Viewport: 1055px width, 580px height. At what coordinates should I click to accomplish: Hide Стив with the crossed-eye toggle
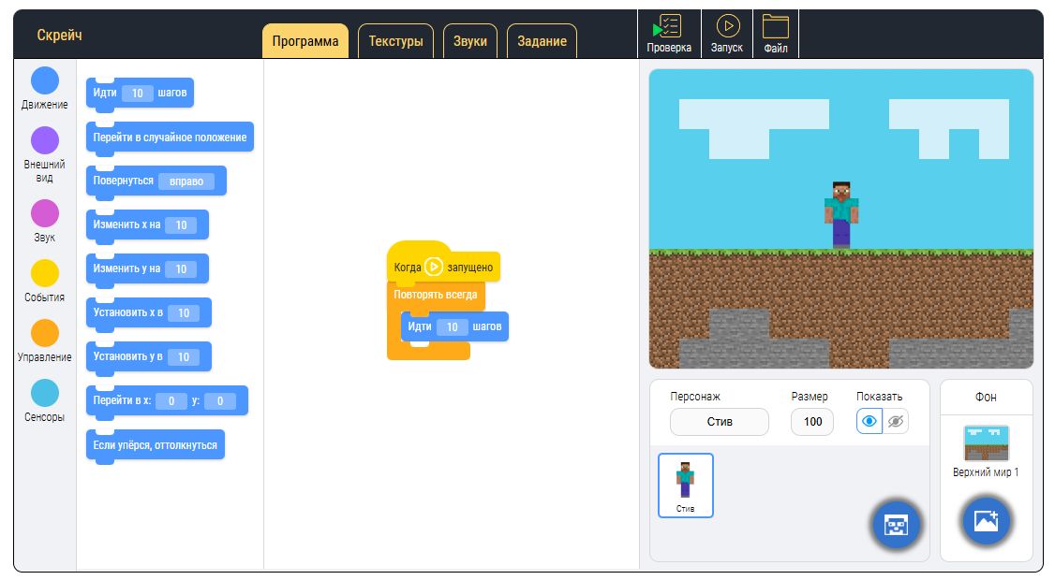click(x=895, y=422)
